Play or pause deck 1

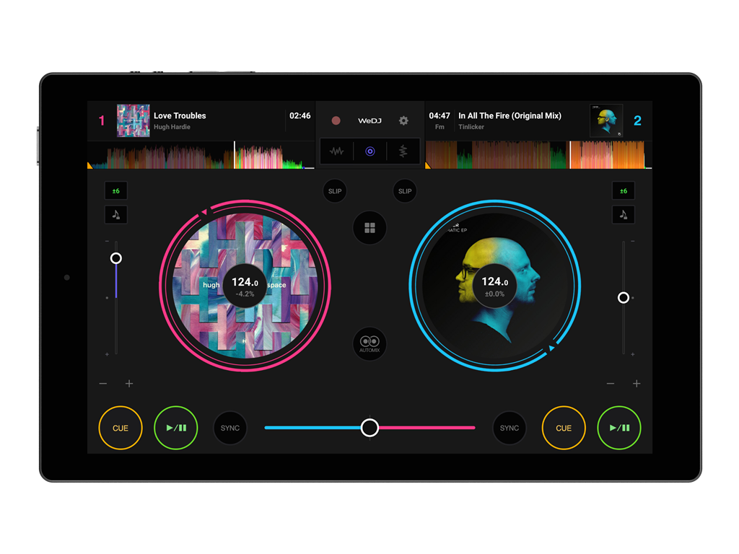pos(176,428)
